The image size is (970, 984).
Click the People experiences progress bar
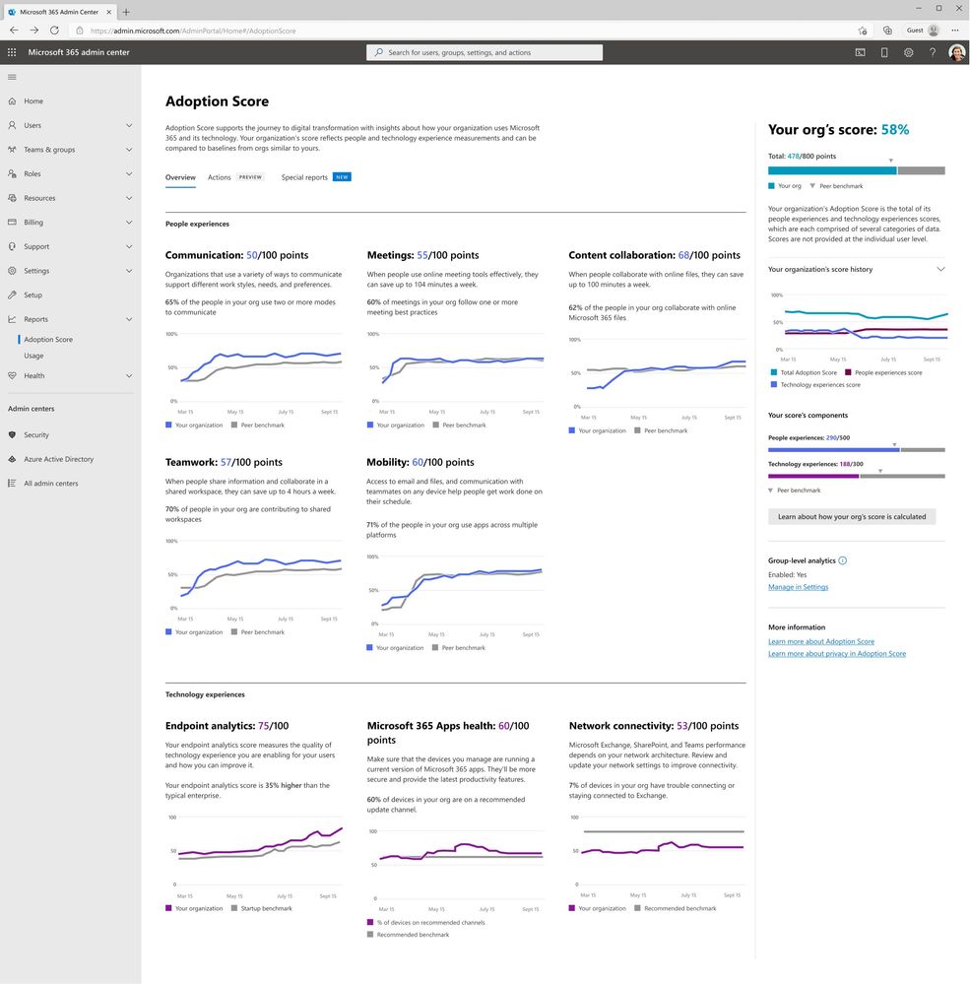pos(857,450)
